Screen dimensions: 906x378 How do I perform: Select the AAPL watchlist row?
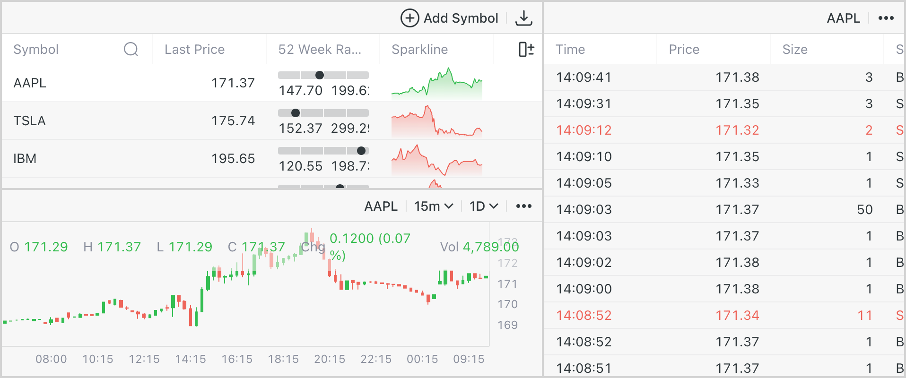pyautogui.click(x=271, y=83)
